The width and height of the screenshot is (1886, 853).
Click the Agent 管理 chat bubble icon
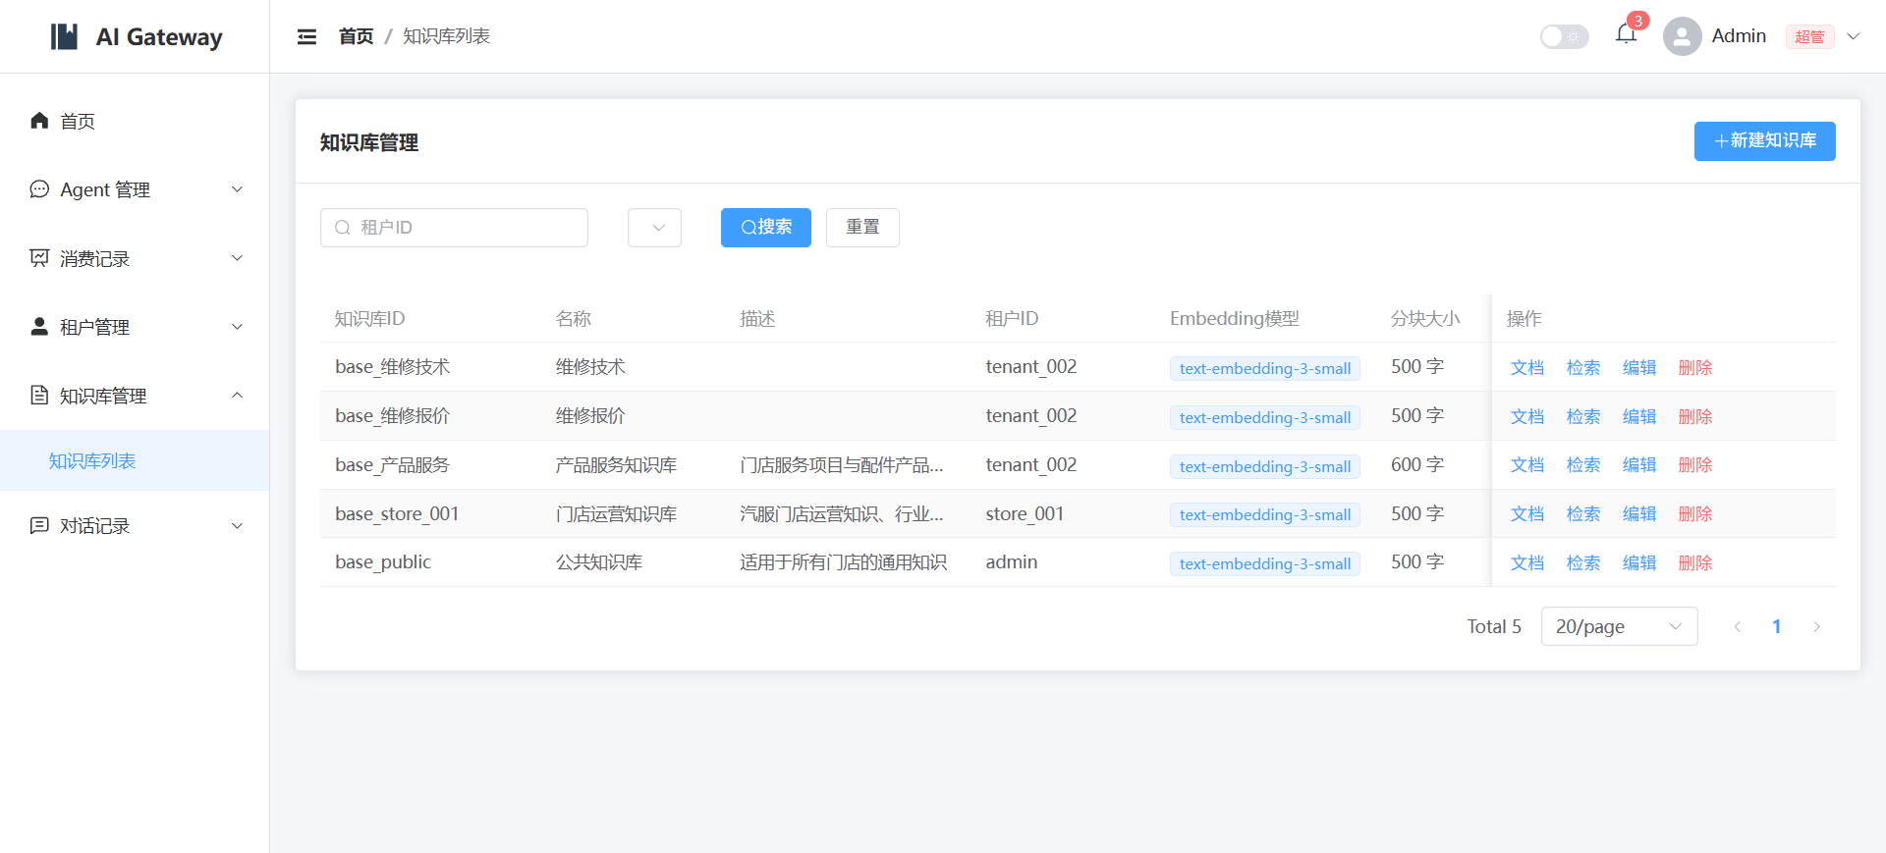[x=39, y=189]
